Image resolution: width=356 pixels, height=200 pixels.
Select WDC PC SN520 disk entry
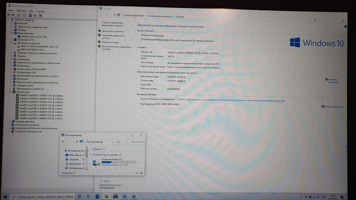[40, 47]
